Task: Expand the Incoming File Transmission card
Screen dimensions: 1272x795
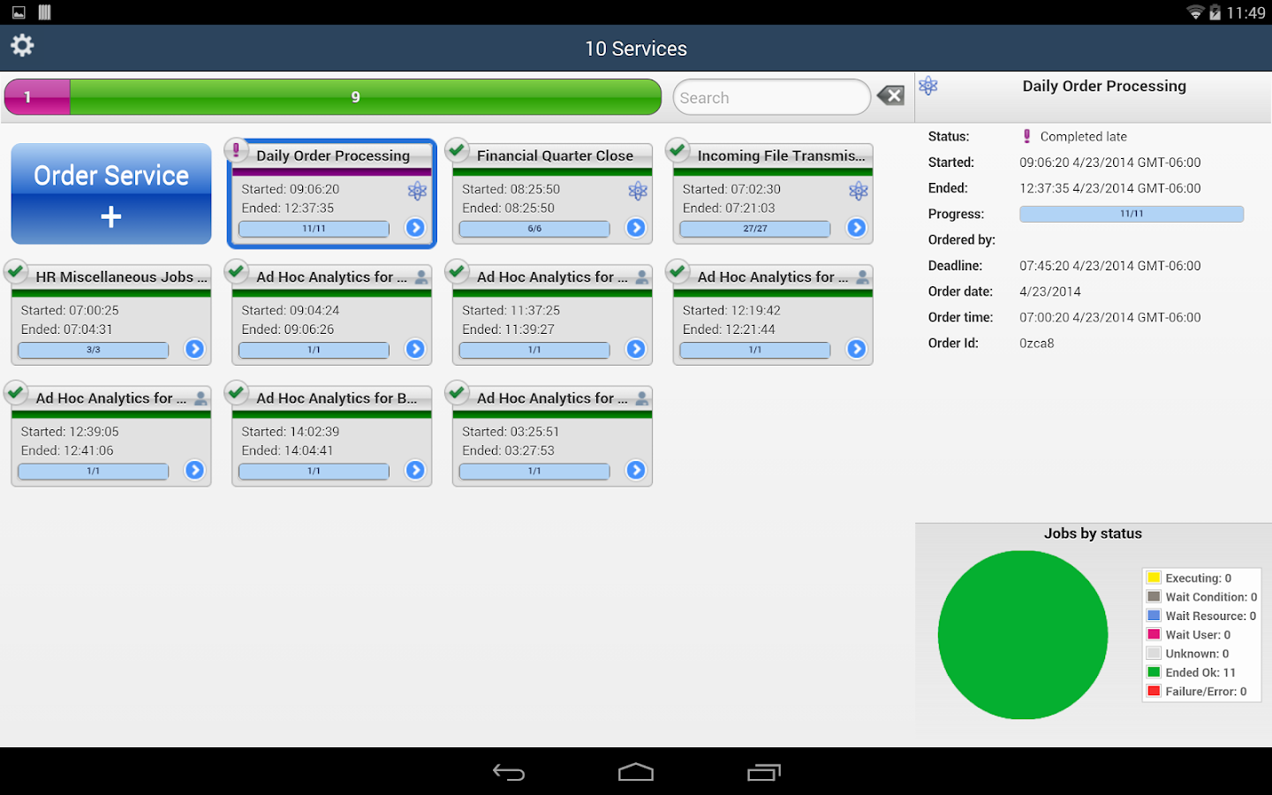Action: (x=856, y=228)
